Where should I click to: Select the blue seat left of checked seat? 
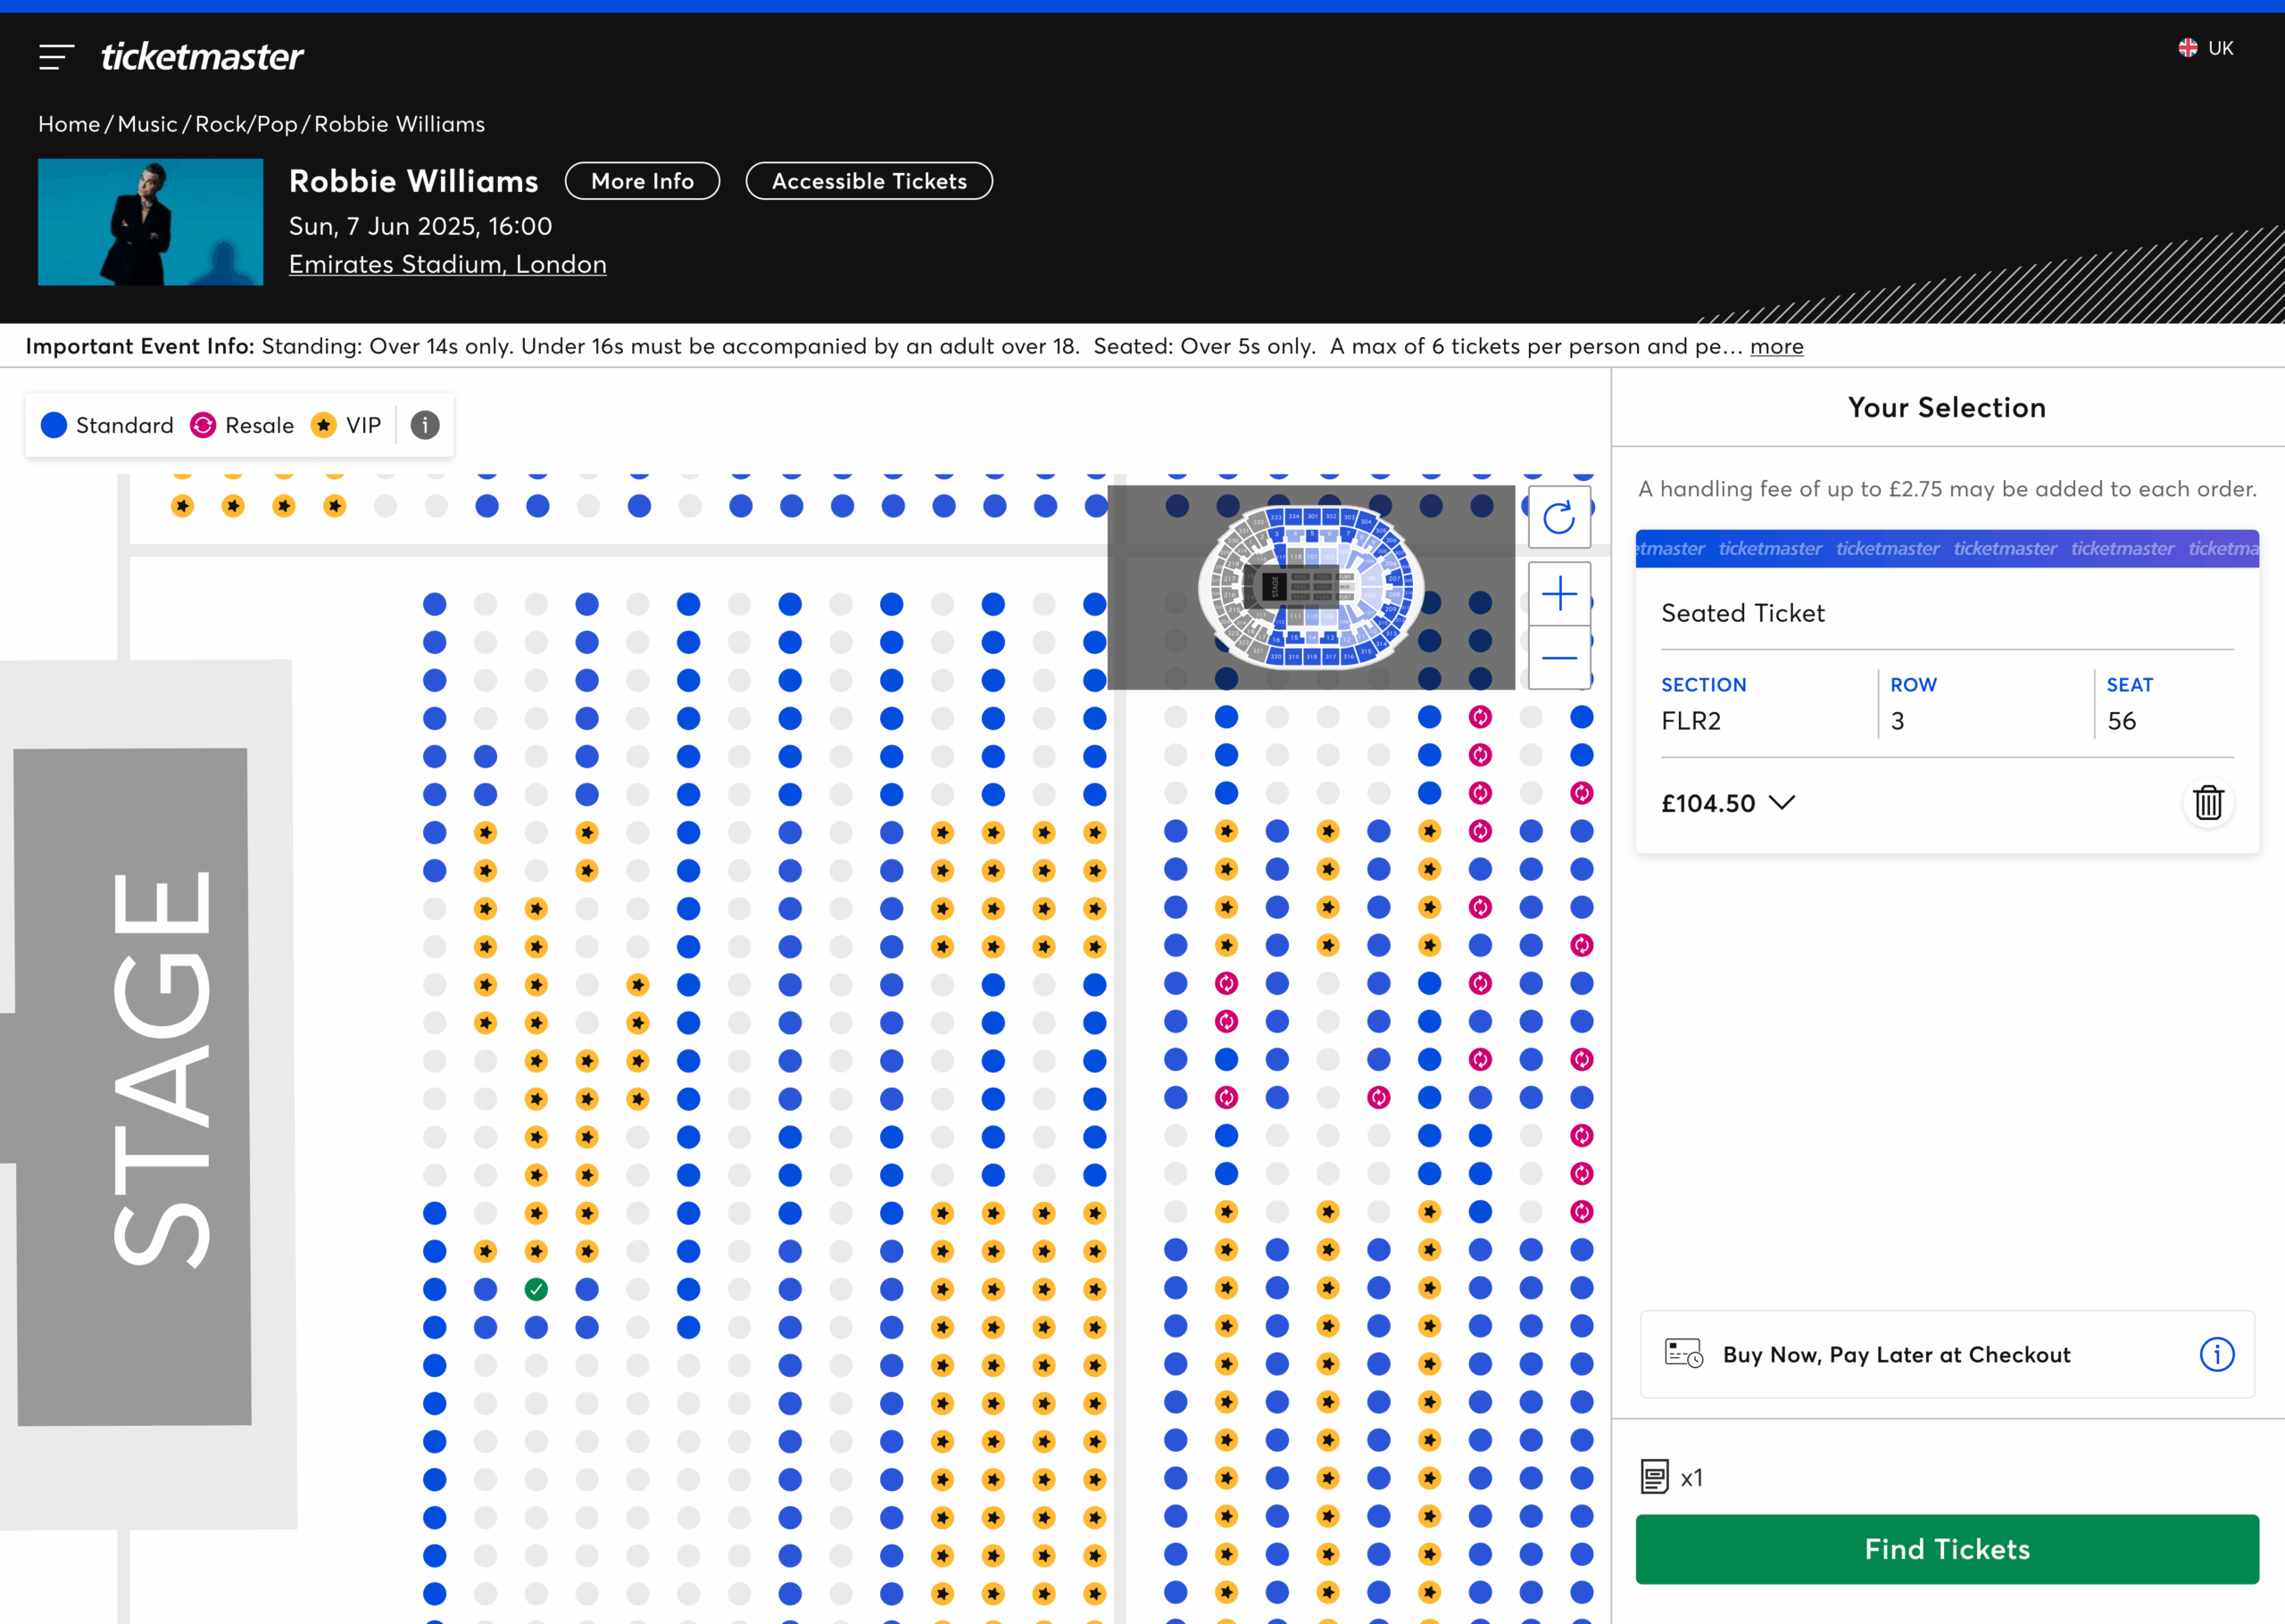[x=485, y=1289]
